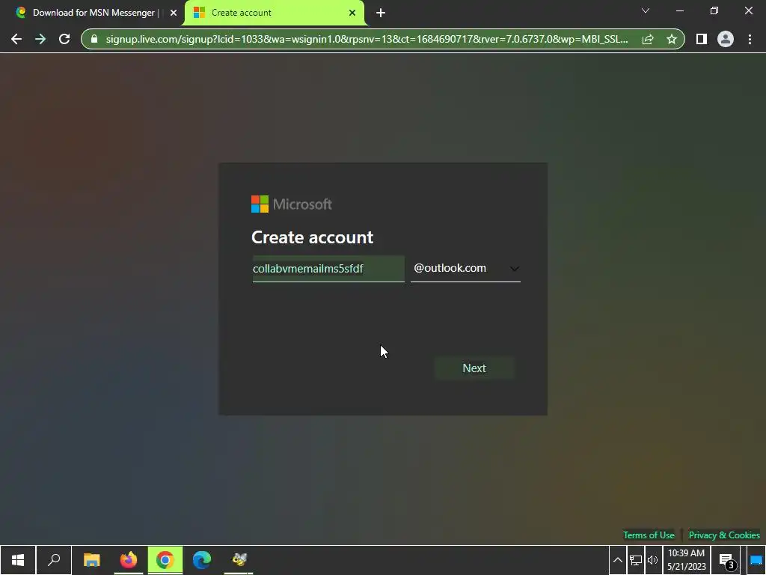Viewport: 766px width, 575px height.
Task: Click the bee application taskbar icon
Action: tap(239, 560)
